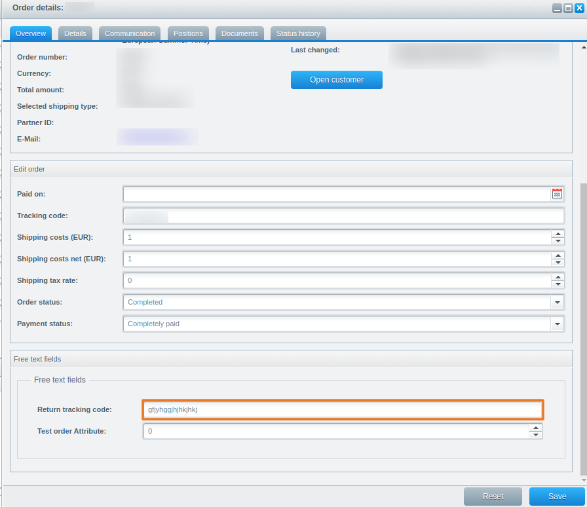
Task: Switch to the Details tab
Action: point(75,33)
